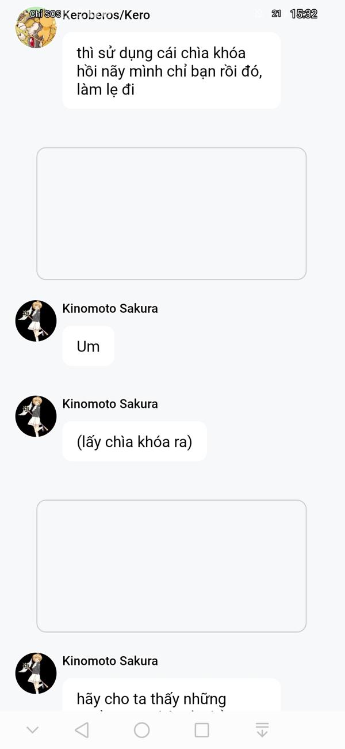Image resolution: width=345 pixels, height=749 pixels.
Task: Open the empty image box above the last message
Action: pyautogui.click(x=171, y=566)
